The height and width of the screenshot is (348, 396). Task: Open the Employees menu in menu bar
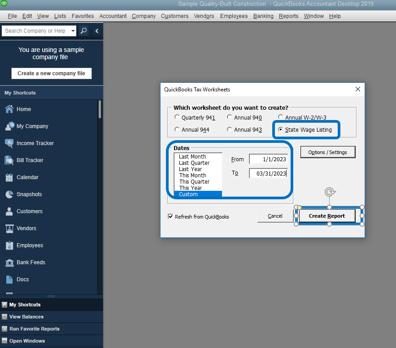click(x=234, y=16)
